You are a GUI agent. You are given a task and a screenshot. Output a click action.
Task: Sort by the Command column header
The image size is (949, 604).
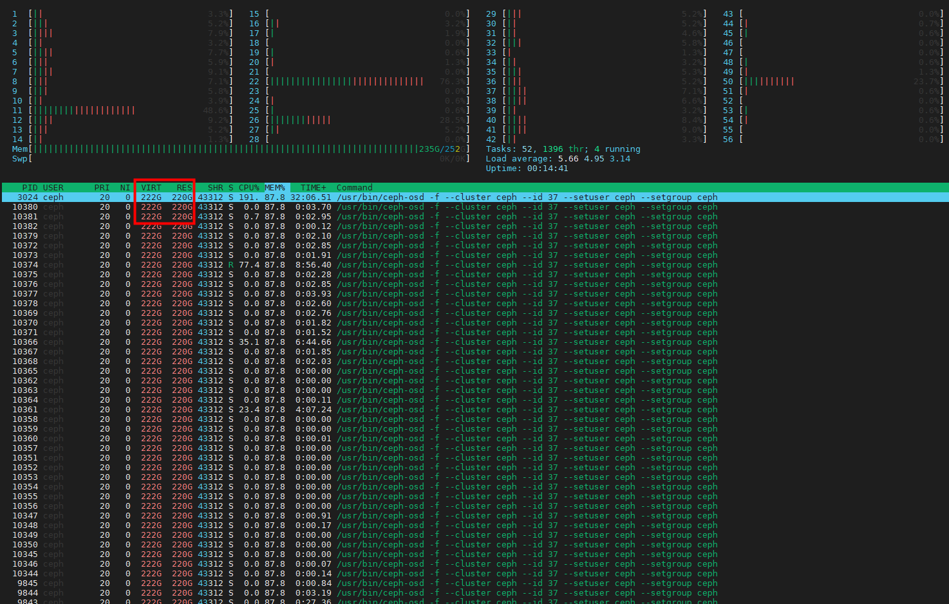355,188
